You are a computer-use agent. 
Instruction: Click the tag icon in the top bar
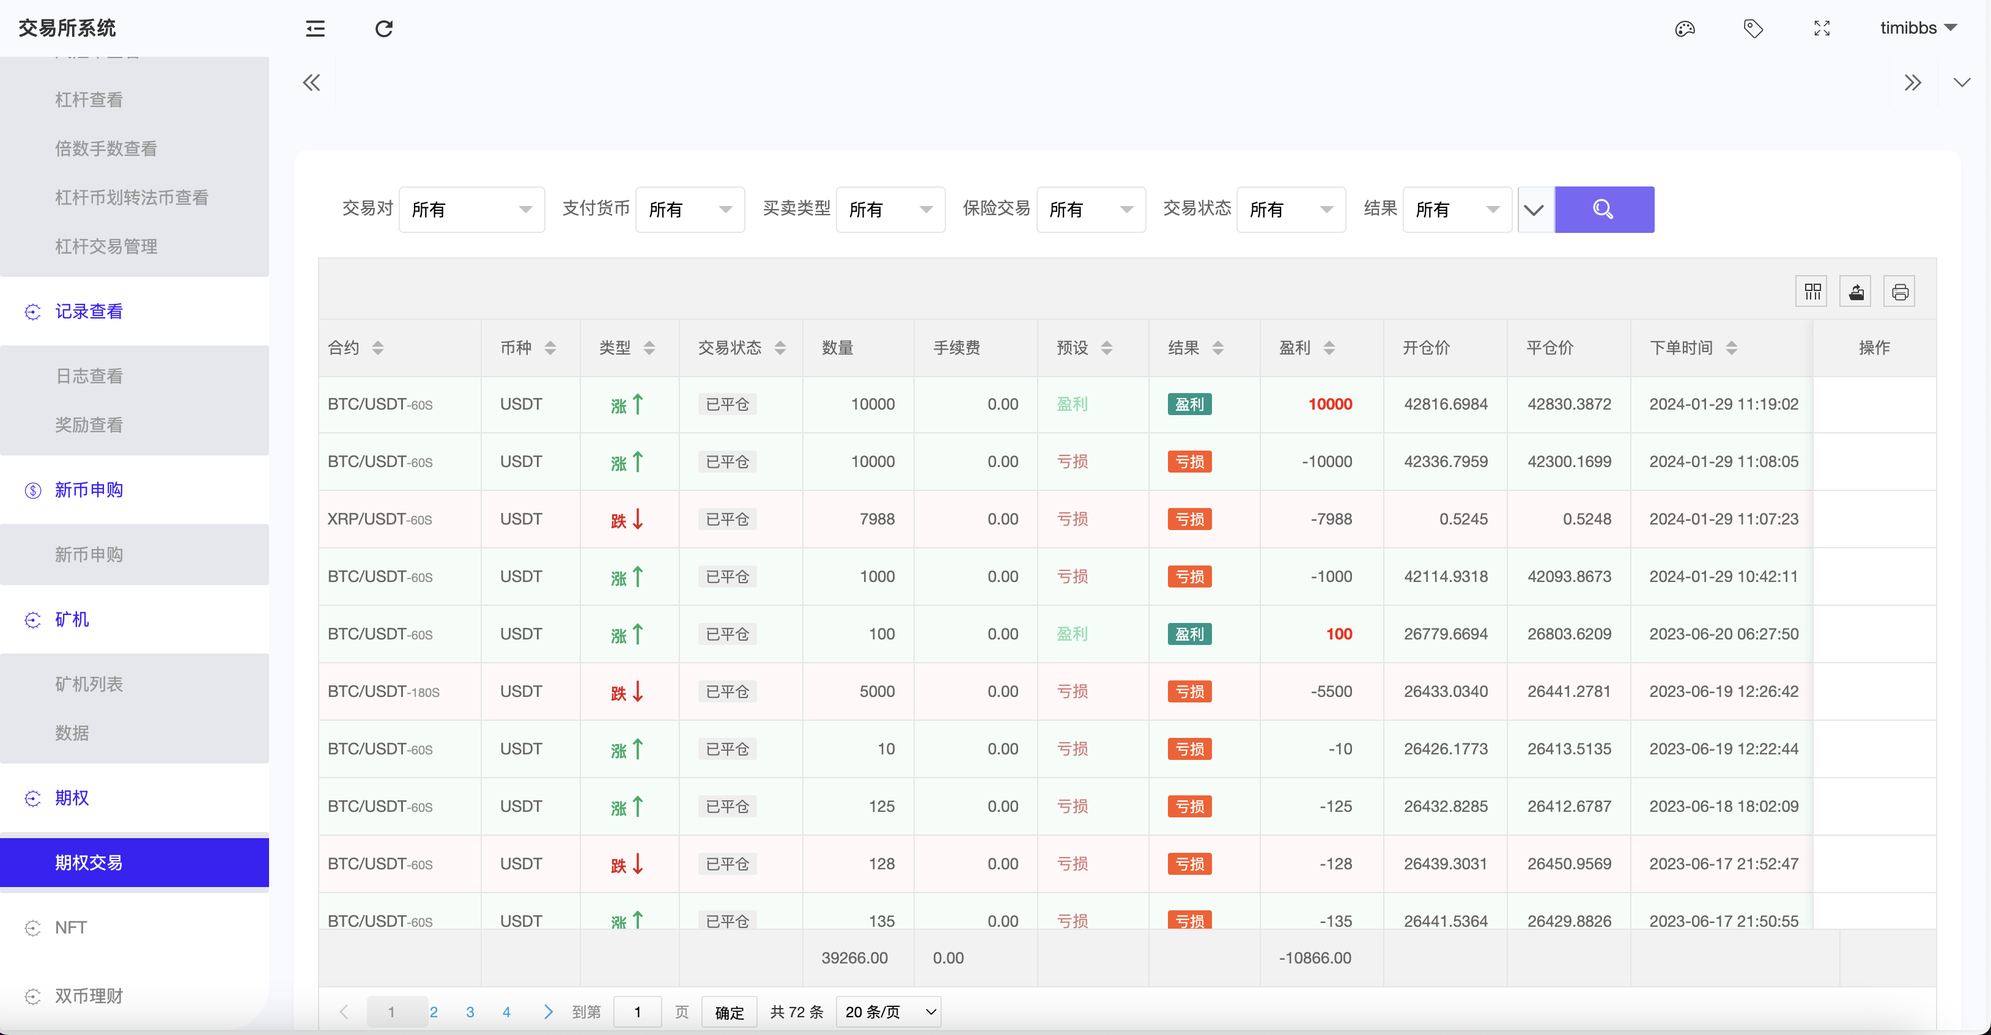click(x=1752, y=28)
